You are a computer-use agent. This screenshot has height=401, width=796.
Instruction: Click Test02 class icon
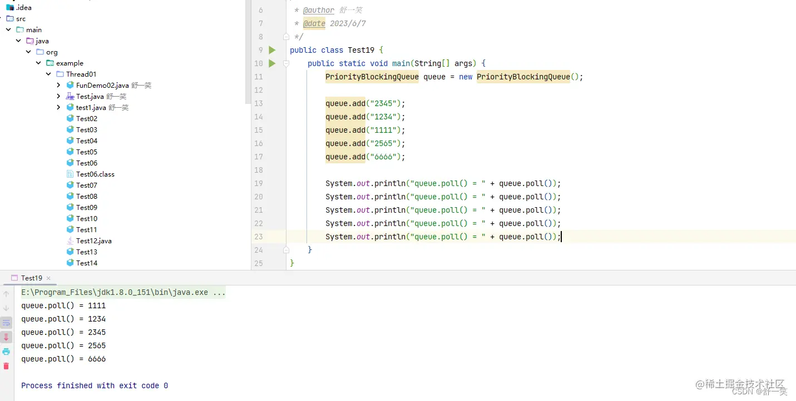click(x=70, y=118)
